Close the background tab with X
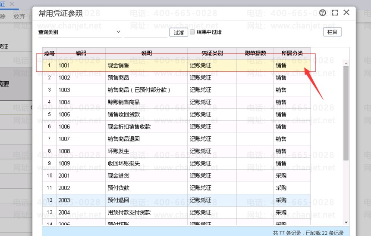 click(x=12, y=4)
